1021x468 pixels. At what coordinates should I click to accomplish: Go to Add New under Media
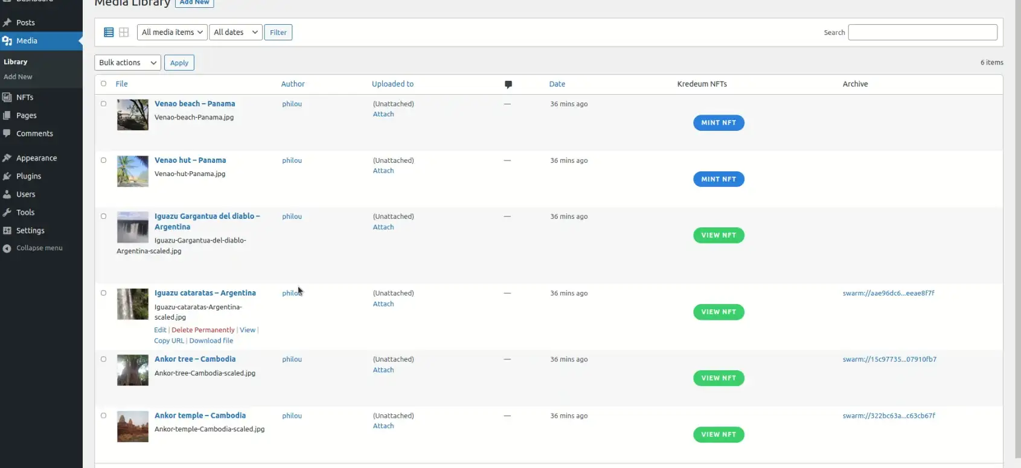[18, 77]
